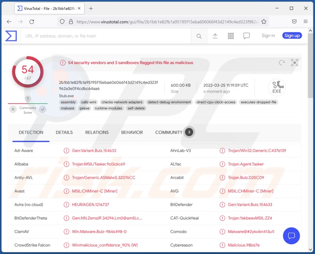Reload the page with the refresh icon

(31, 22)
